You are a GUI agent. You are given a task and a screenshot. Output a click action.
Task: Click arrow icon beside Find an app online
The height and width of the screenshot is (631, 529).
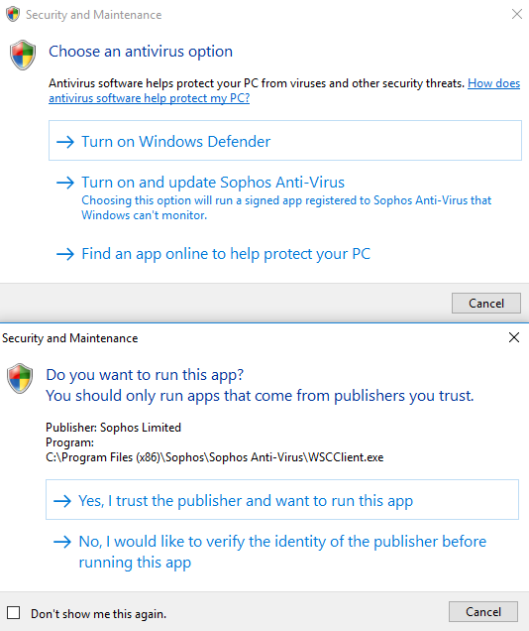[x=65, y=254]
